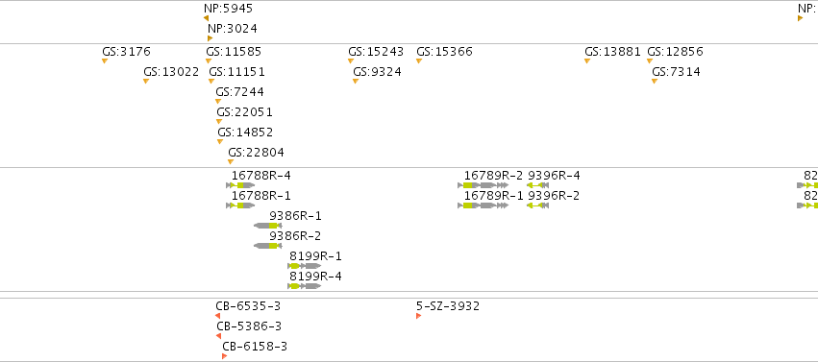Select the GS:22051 marker triangle
The height and width of the screenshot is (362, 818).
(x=219, y=122)
